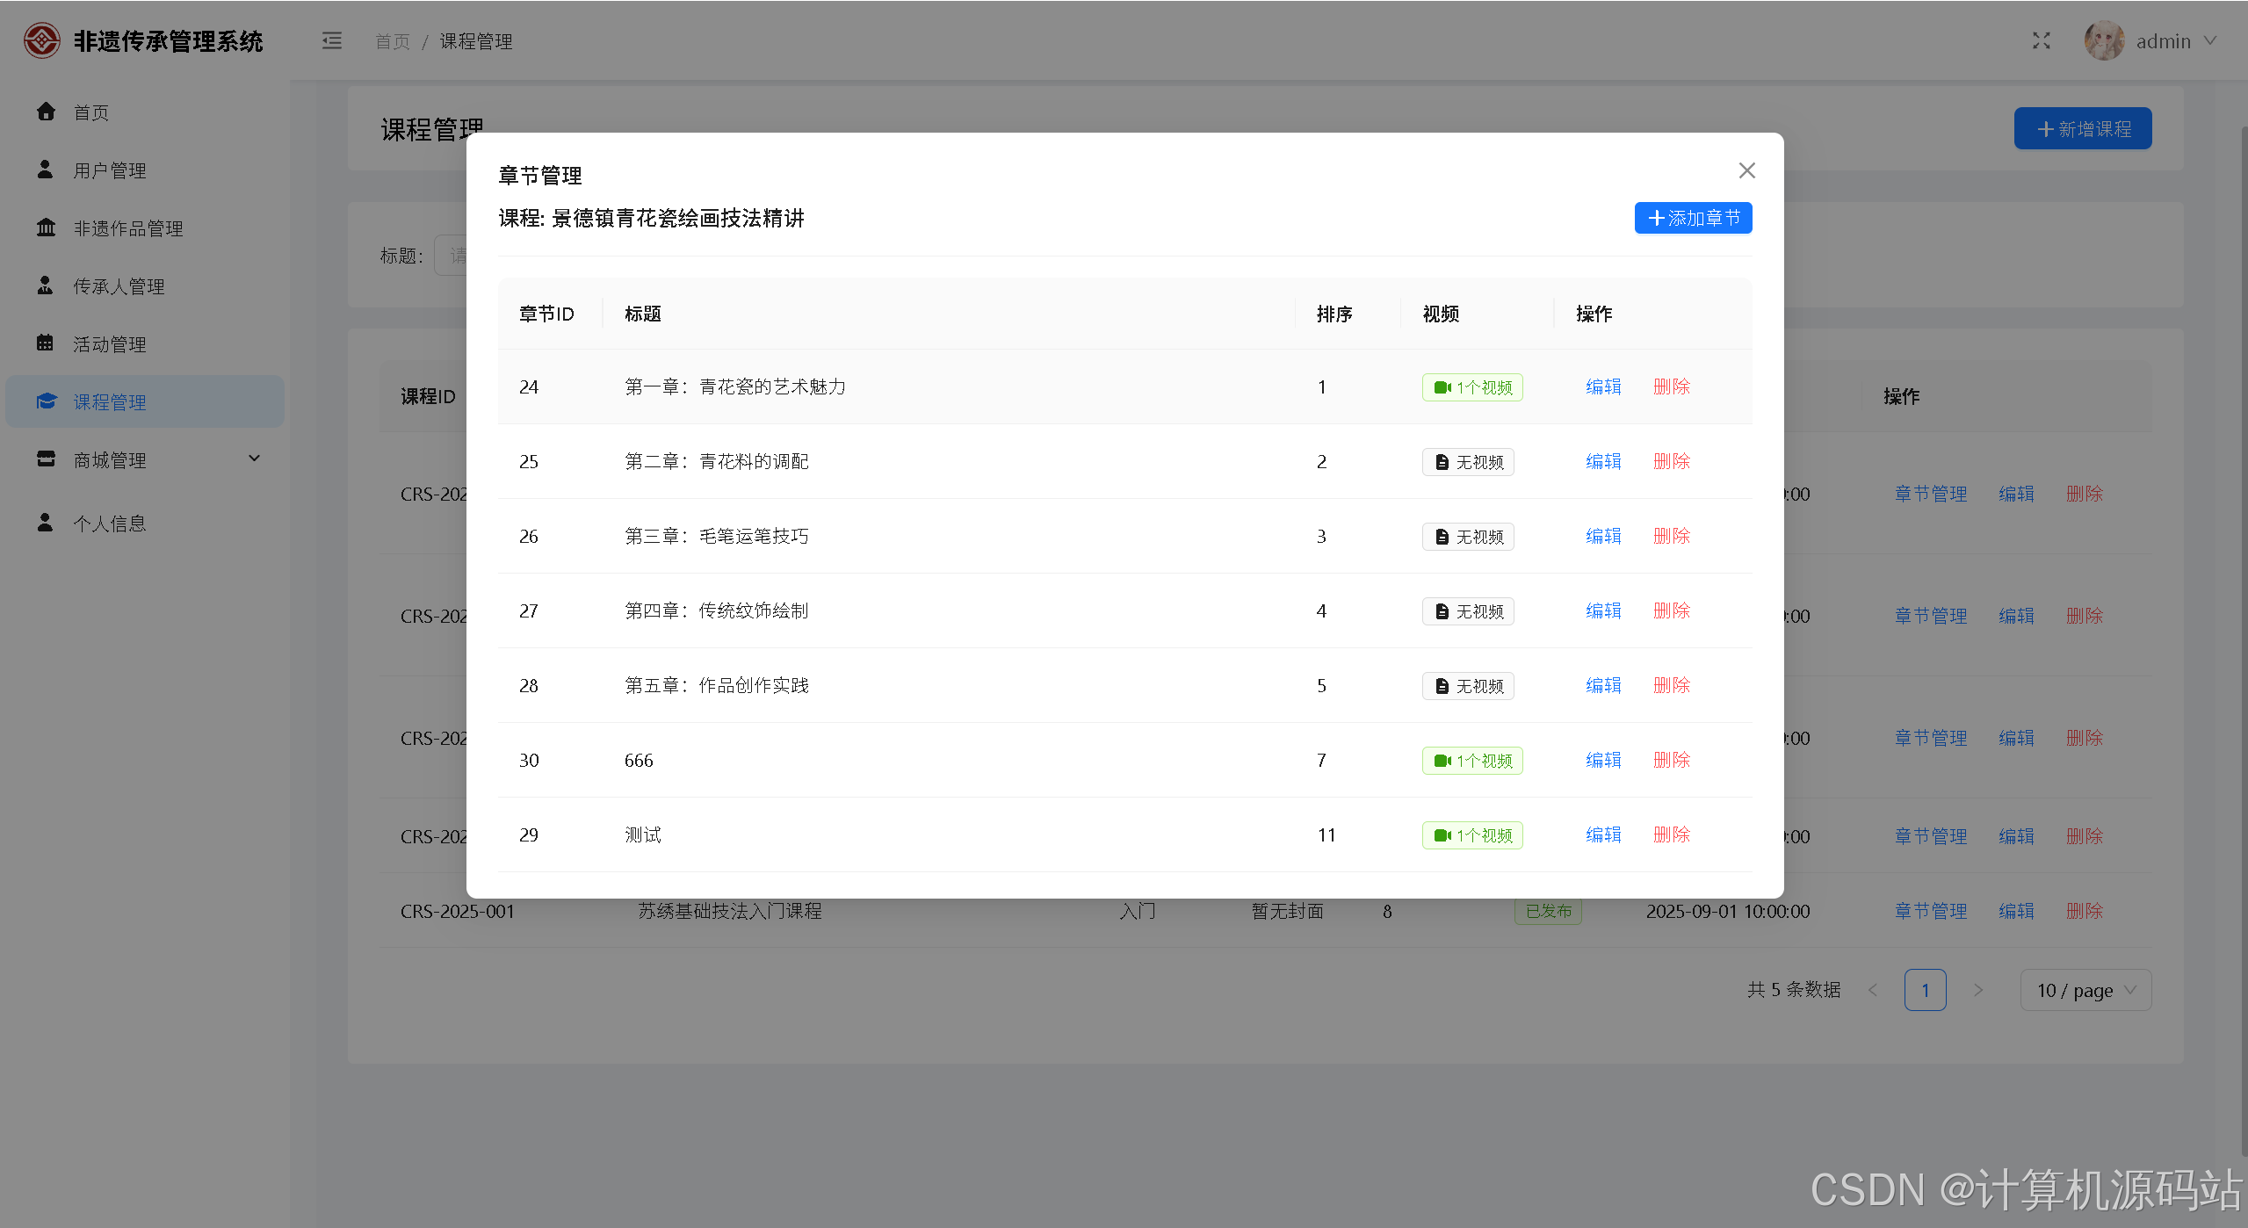Delete the chapter titled 666
This screenshot has width=2248, height=1228.
(1671, 760)
